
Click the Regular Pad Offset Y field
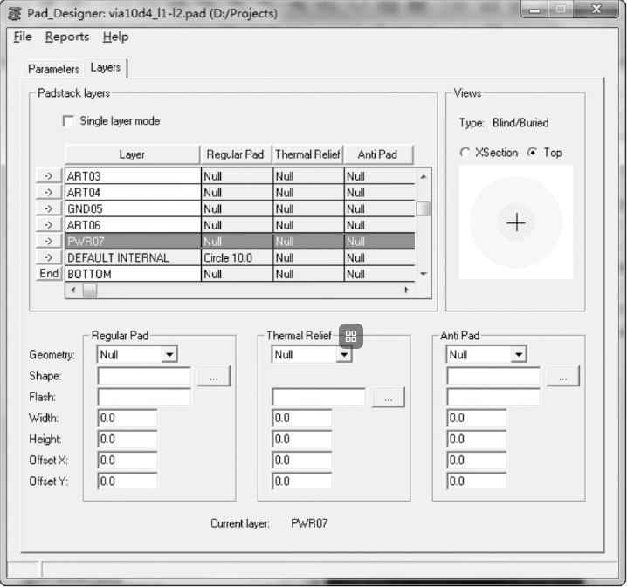(127, 481)
